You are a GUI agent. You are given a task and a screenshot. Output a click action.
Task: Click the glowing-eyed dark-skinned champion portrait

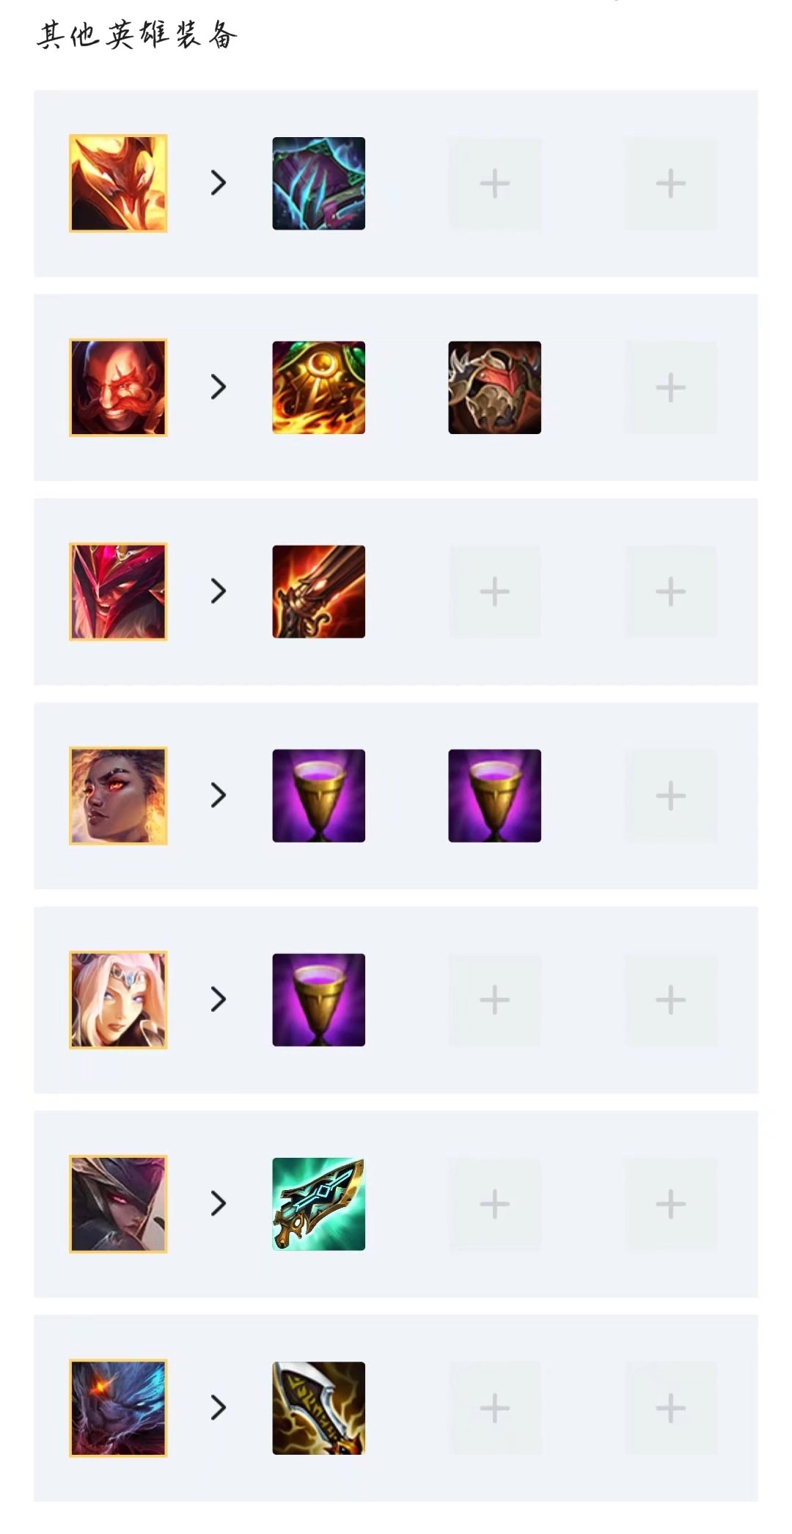coord(118,796)
